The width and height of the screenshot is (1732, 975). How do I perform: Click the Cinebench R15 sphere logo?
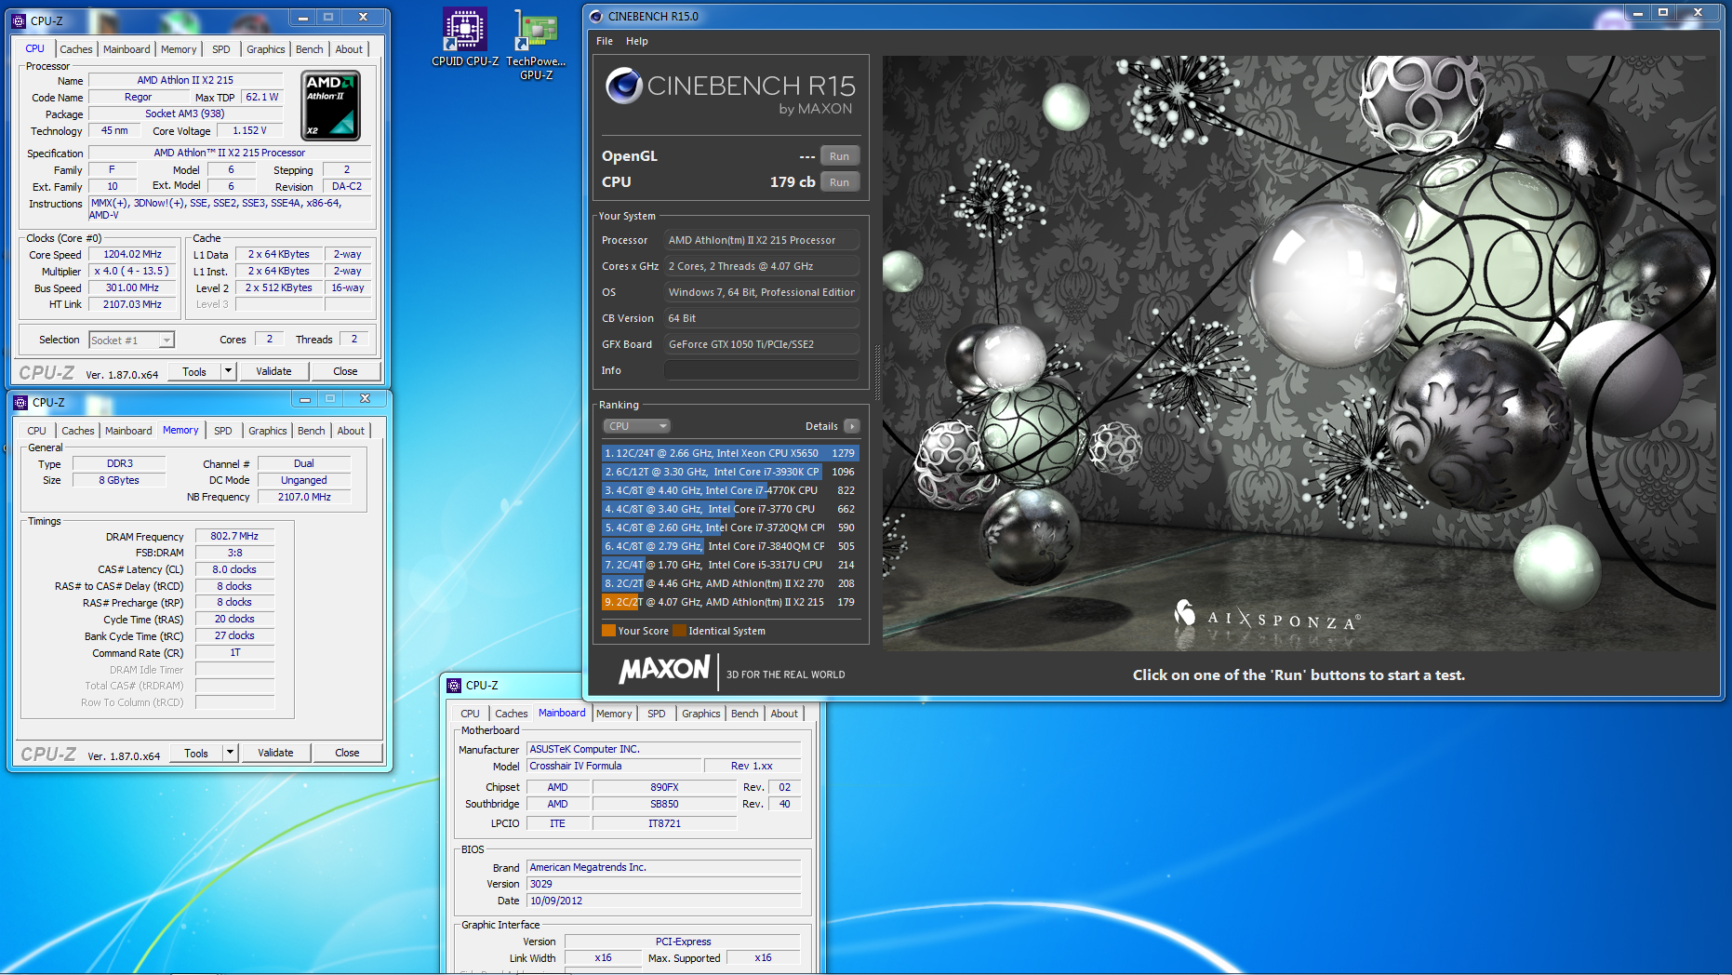click(x=623, y=86)
